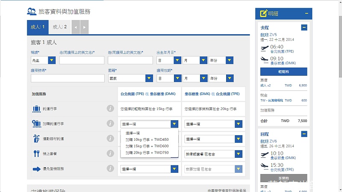Screen dimensions: 342x192
Task: Click the 明細 notepad edit icon
Action: [263, 13]
